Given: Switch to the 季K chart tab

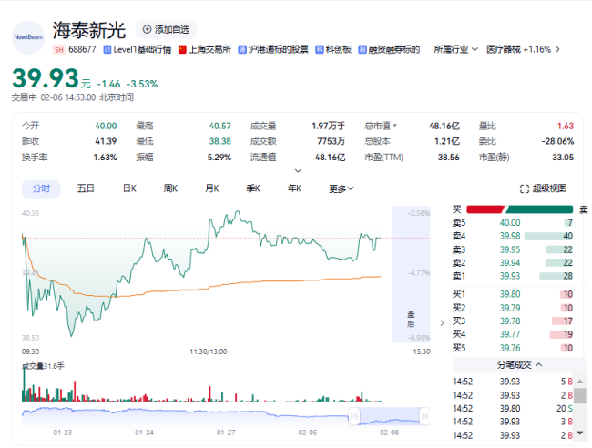Looking at the screenshot, I should [x=253, y=188].
